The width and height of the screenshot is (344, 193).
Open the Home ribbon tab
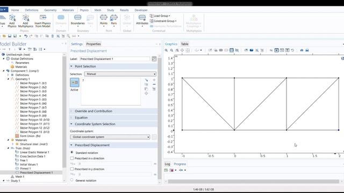(15, 10)
